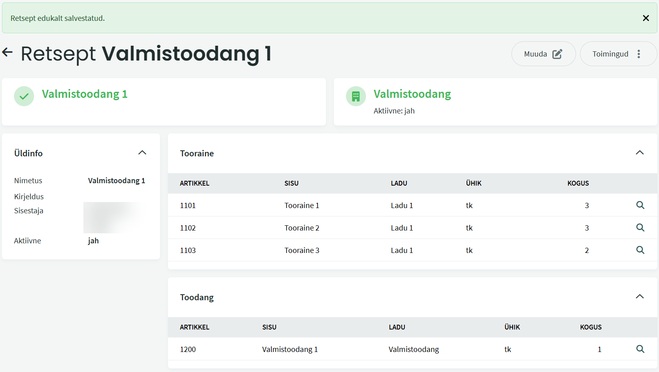This screenshot has width=659, height=372.
Task: Click the back arrow next to Retsept
Action: point(8,52)
